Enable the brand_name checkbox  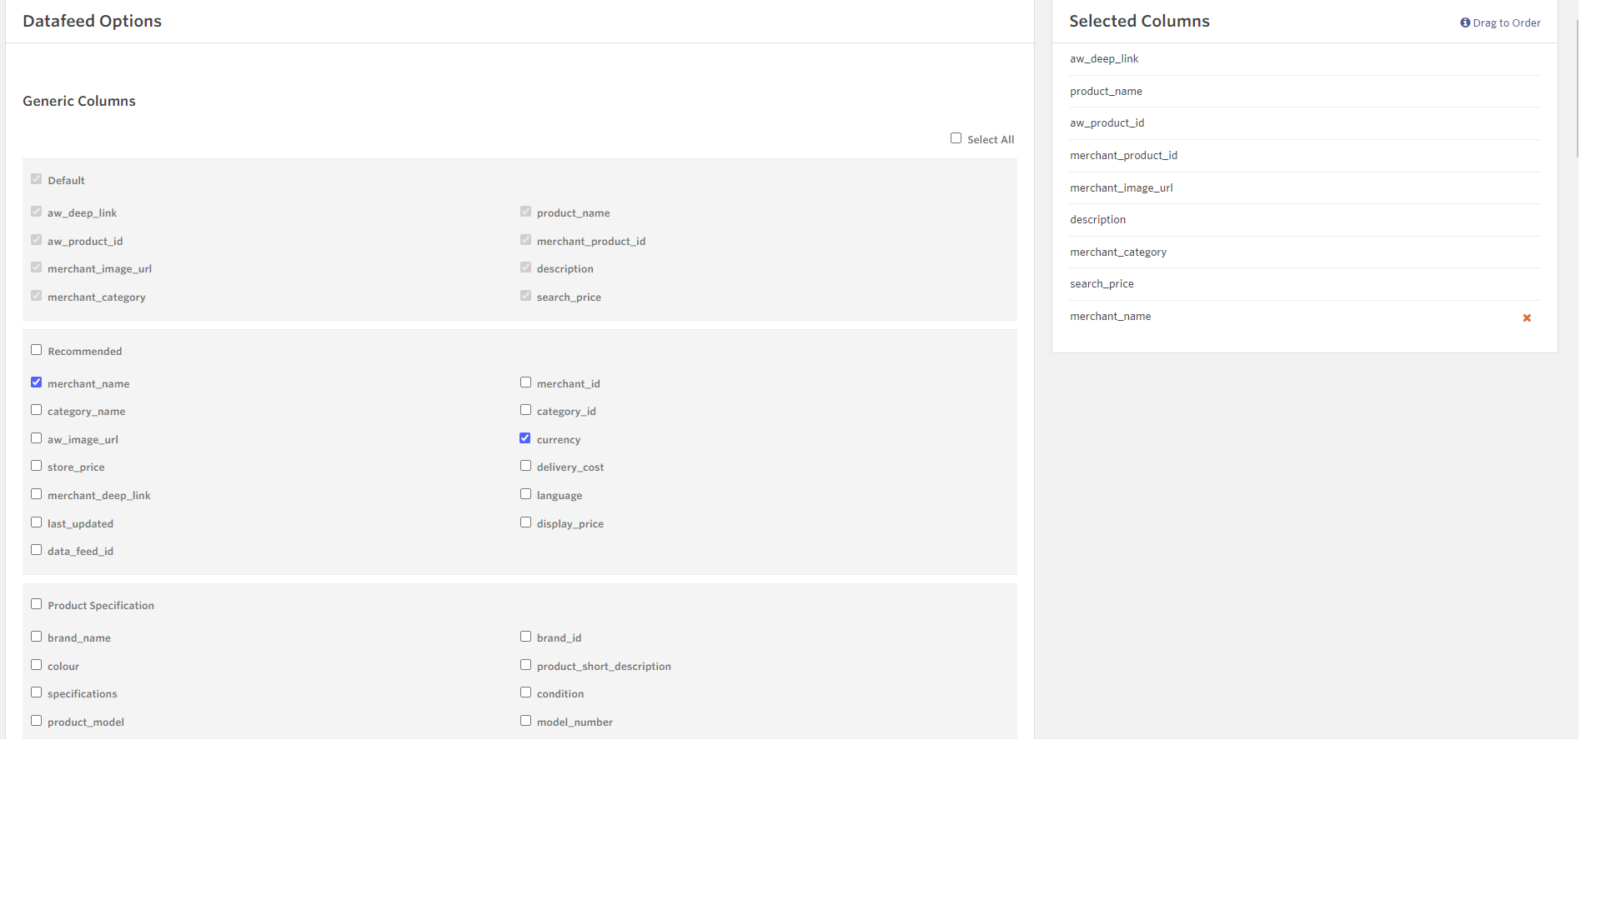click(x=36, y=637)
